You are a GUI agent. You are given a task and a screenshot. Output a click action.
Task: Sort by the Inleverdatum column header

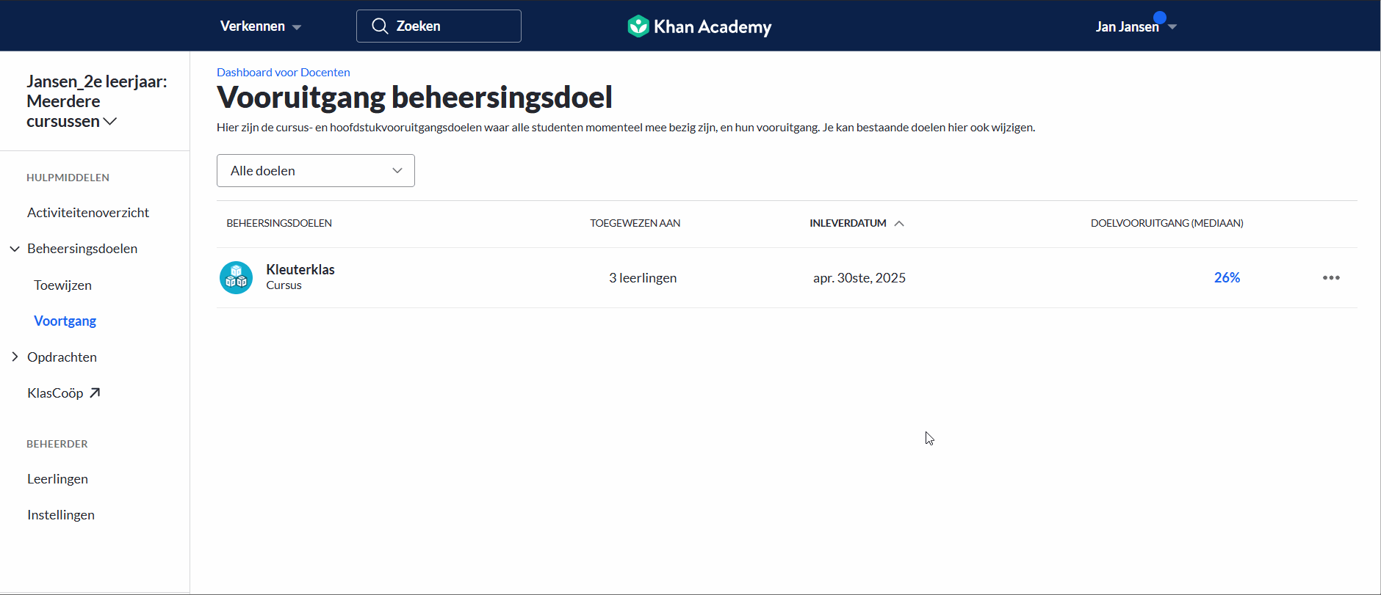tap(848, 223)
